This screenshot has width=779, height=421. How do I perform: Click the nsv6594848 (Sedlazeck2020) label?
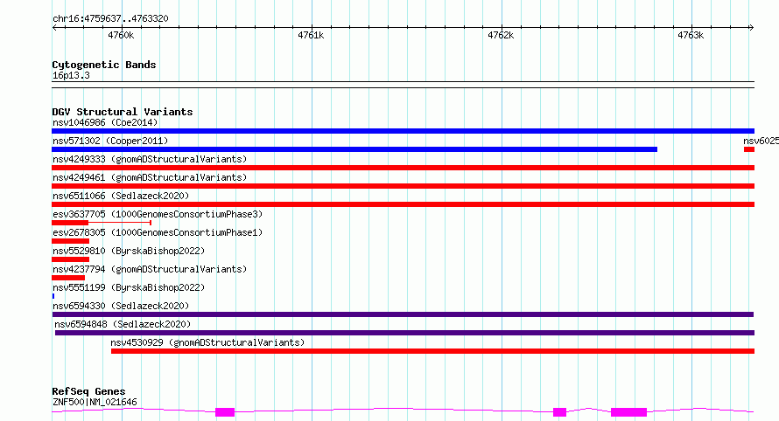(x=123, y=324)
